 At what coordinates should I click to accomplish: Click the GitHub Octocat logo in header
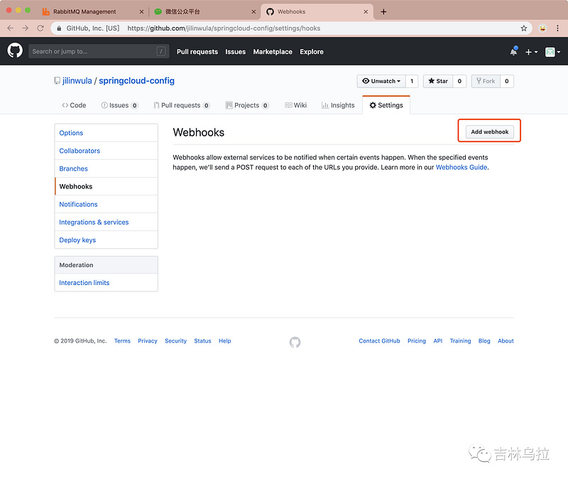15,50
